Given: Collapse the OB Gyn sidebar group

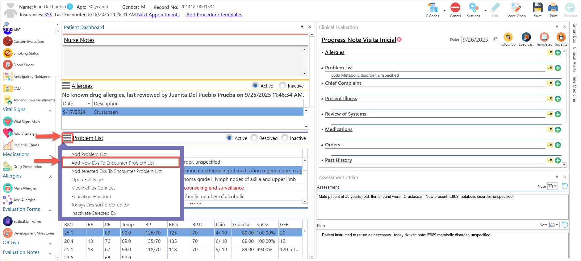Looking at the screenshot, I should click(x=50, y=243).
